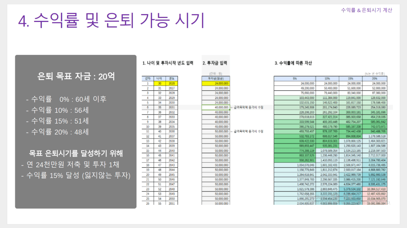The width and height of the screenshot is (407, 228).
Task: Click the '수익률 & 은퇴시기 계산' corner label
Action: 366,10
